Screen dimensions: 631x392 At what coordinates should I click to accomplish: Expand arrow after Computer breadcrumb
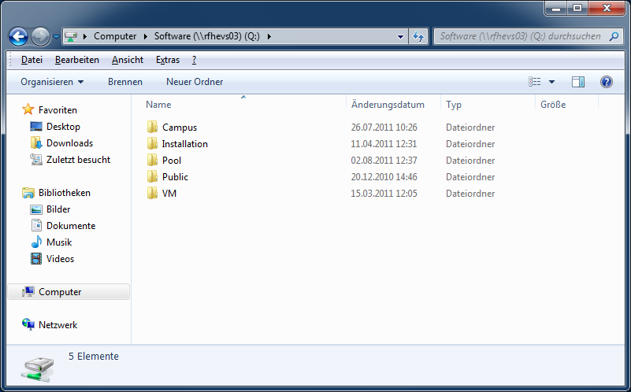click(145, 36)
